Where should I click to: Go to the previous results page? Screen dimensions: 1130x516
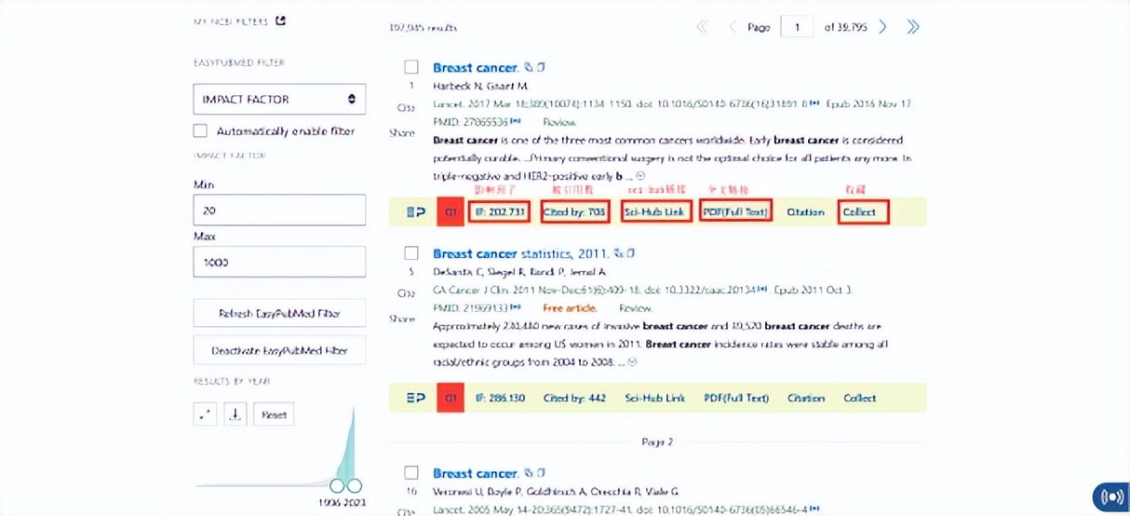coord(732,27)
